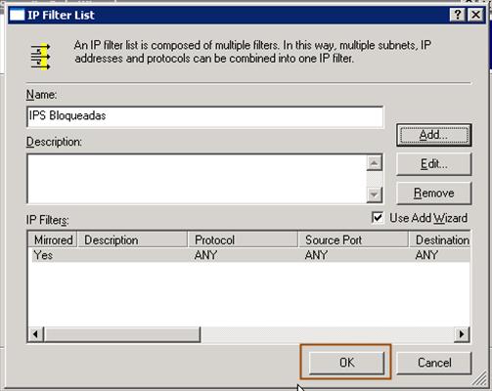
Task: Sort by the Source Port column header
Action: point(353,239)
